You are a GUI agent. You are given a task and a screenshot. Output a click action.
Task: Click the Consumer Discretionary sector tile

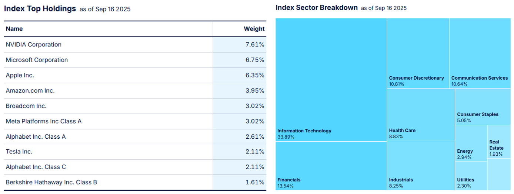point(418,53)
